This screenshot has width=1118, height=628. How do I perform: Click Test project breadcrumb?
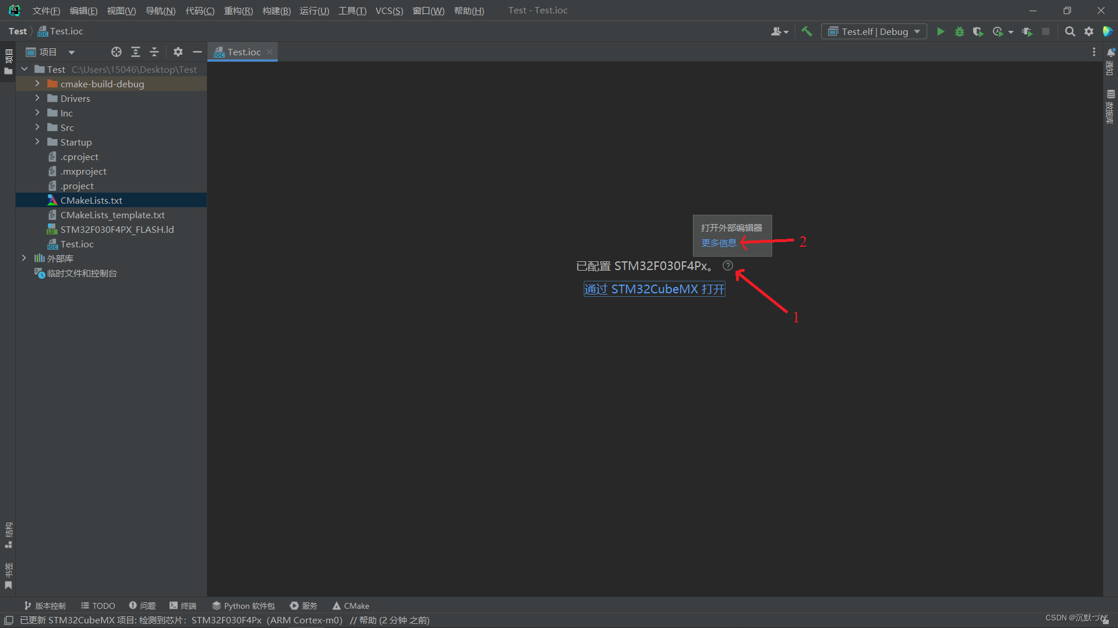[x=17, y=31]
